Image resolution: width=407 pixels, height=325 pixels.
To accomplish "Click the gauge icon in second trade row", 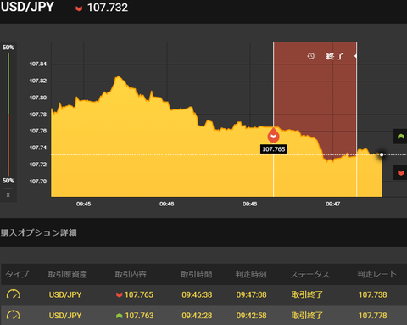I will click(x=14, y=315).
